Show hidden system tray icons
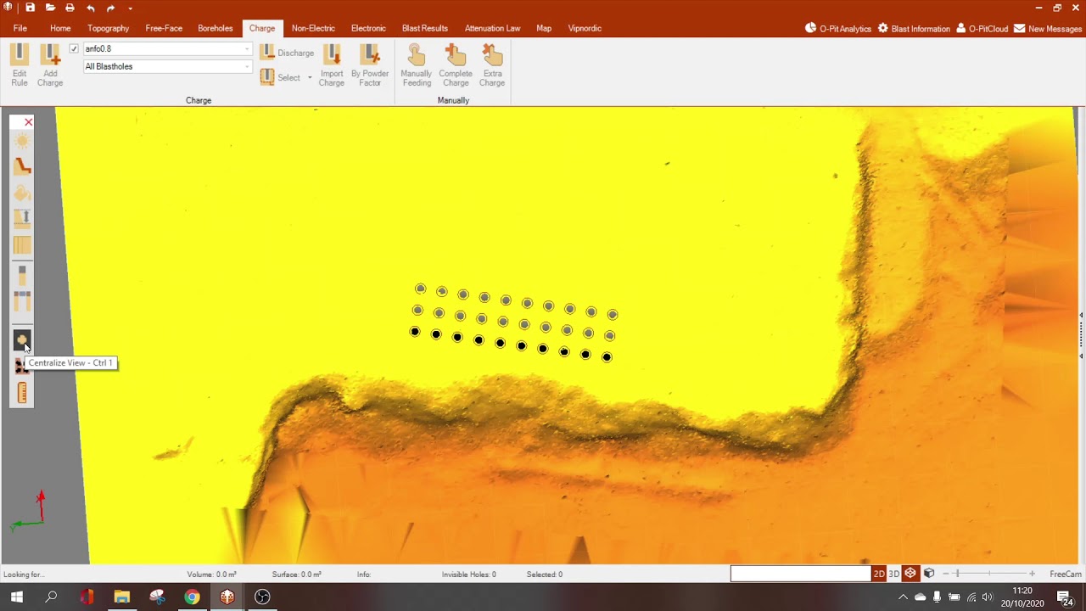This screenshot has height=611, width=1086. [903, 597]
